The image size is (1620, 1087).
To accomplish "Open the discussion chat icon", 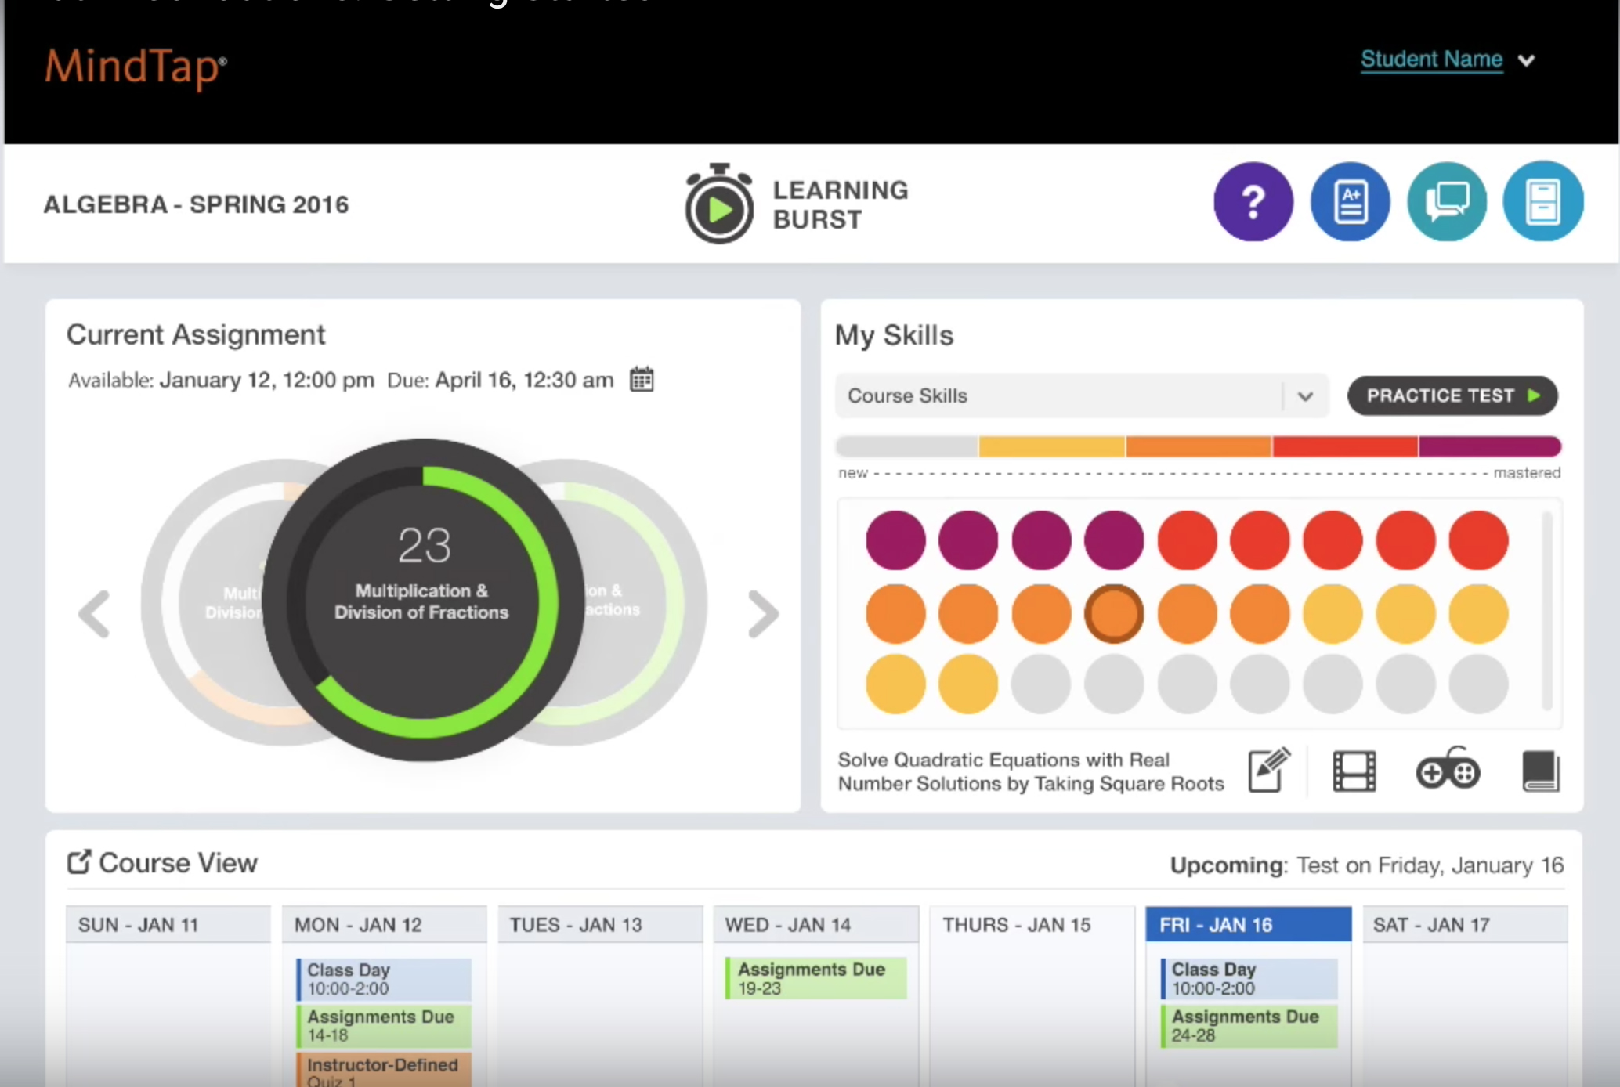I will click(1446, 202).
